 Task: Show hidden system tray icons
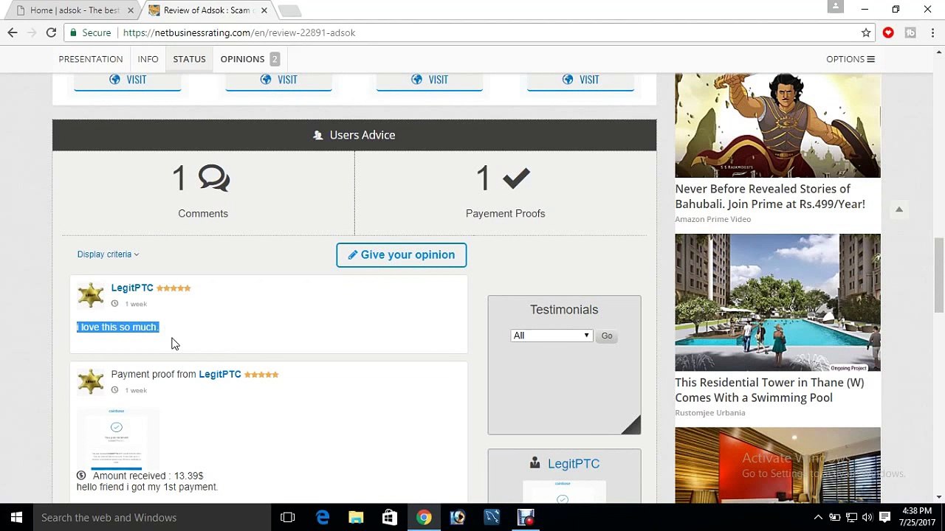pos(818,518)
